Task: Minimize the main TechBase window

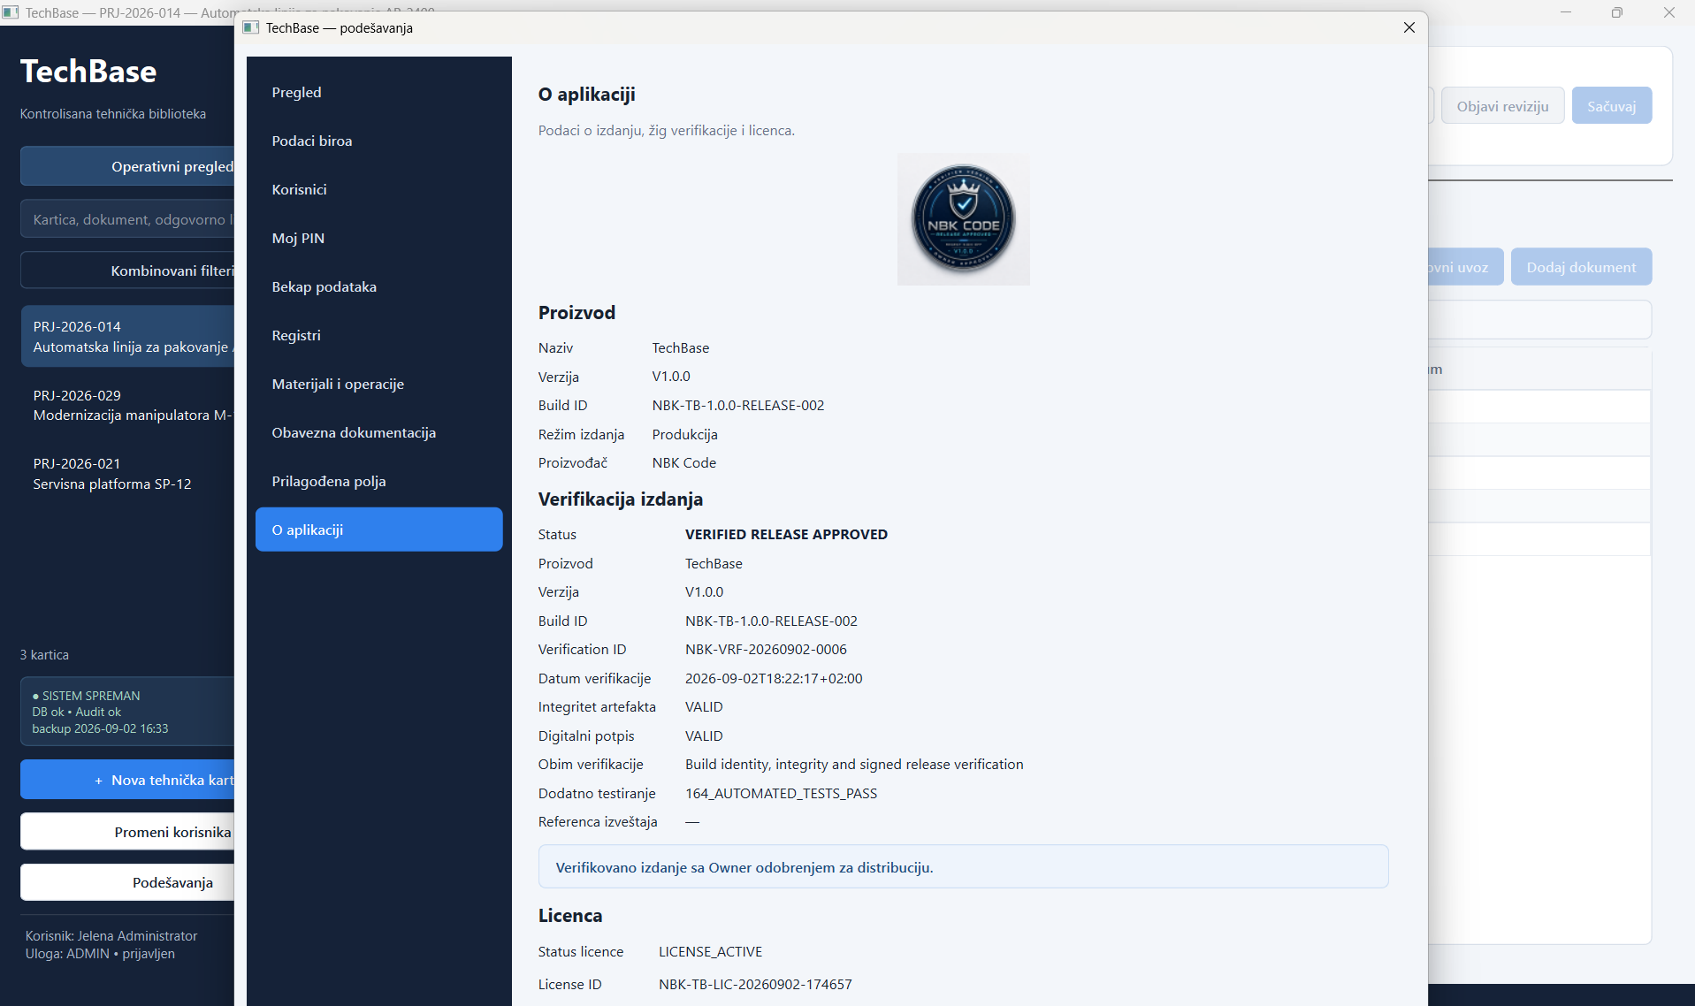Action: pos(1566,12)
